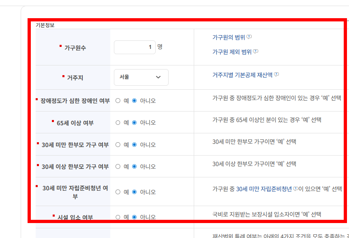Image resolution: width=349 pixels, height=238 pixels.
Task: Click text 30세 이상 한부모 가구이면 '예' 선택
Action: click(254, 164)
